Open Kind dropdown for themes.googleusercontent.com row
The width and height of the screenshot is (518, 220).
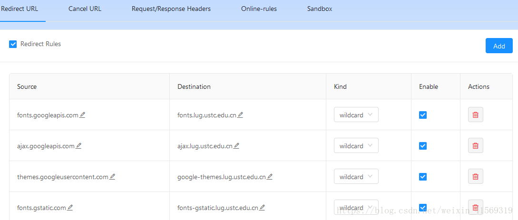coord(356,176)
